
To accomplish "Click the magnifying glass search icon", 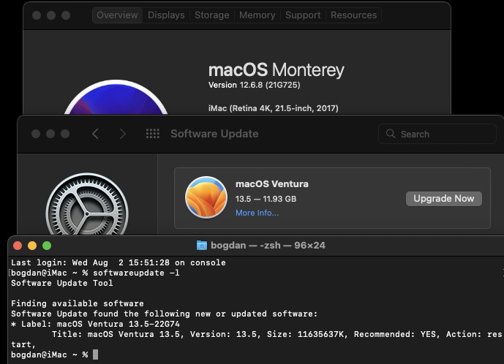I will 391,134.
